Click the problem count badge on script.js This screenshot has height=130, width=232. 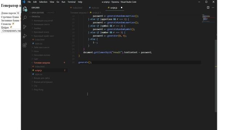coord(65,70)
